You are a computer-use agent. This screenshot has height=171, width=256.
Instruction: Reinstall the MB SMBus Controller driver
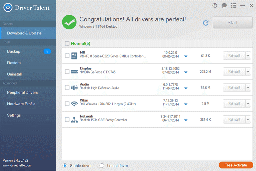point(234,56)
